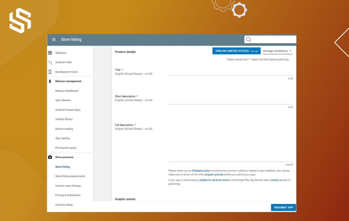
Task: Open the Metadata policy link
Action: [201, 171]
